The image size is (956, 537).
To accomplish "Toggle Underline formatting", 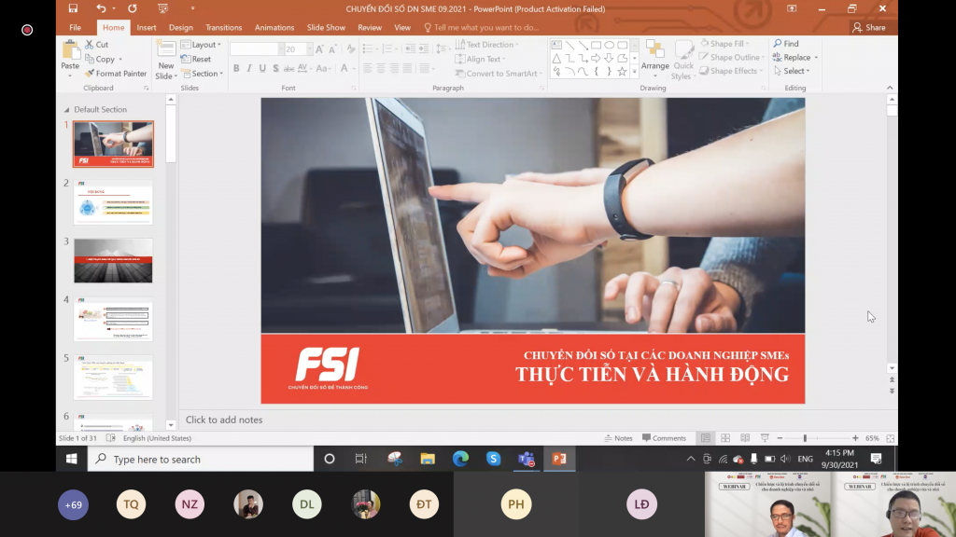I will [262, 68].
